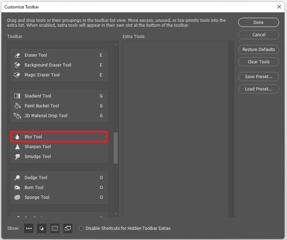Click the toolbar list scrollbar down arrow
The height and width of the screenshot is (240, 287).
tap(116, 214)
